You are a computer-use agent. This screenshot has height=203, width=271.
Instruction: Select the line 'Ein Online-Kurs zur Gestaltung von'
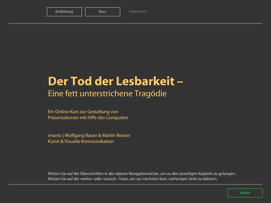[x=83, y=112]
